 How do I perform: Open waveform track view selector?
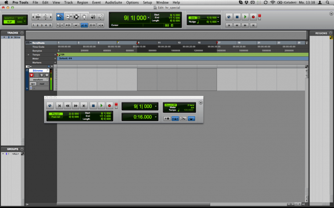click(39, 79)
